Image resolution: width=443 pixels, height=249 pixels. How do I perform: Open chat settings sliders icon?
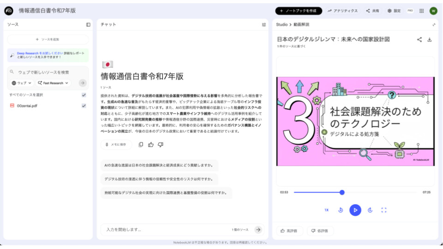pyautogui.click(x=263, y=24)
